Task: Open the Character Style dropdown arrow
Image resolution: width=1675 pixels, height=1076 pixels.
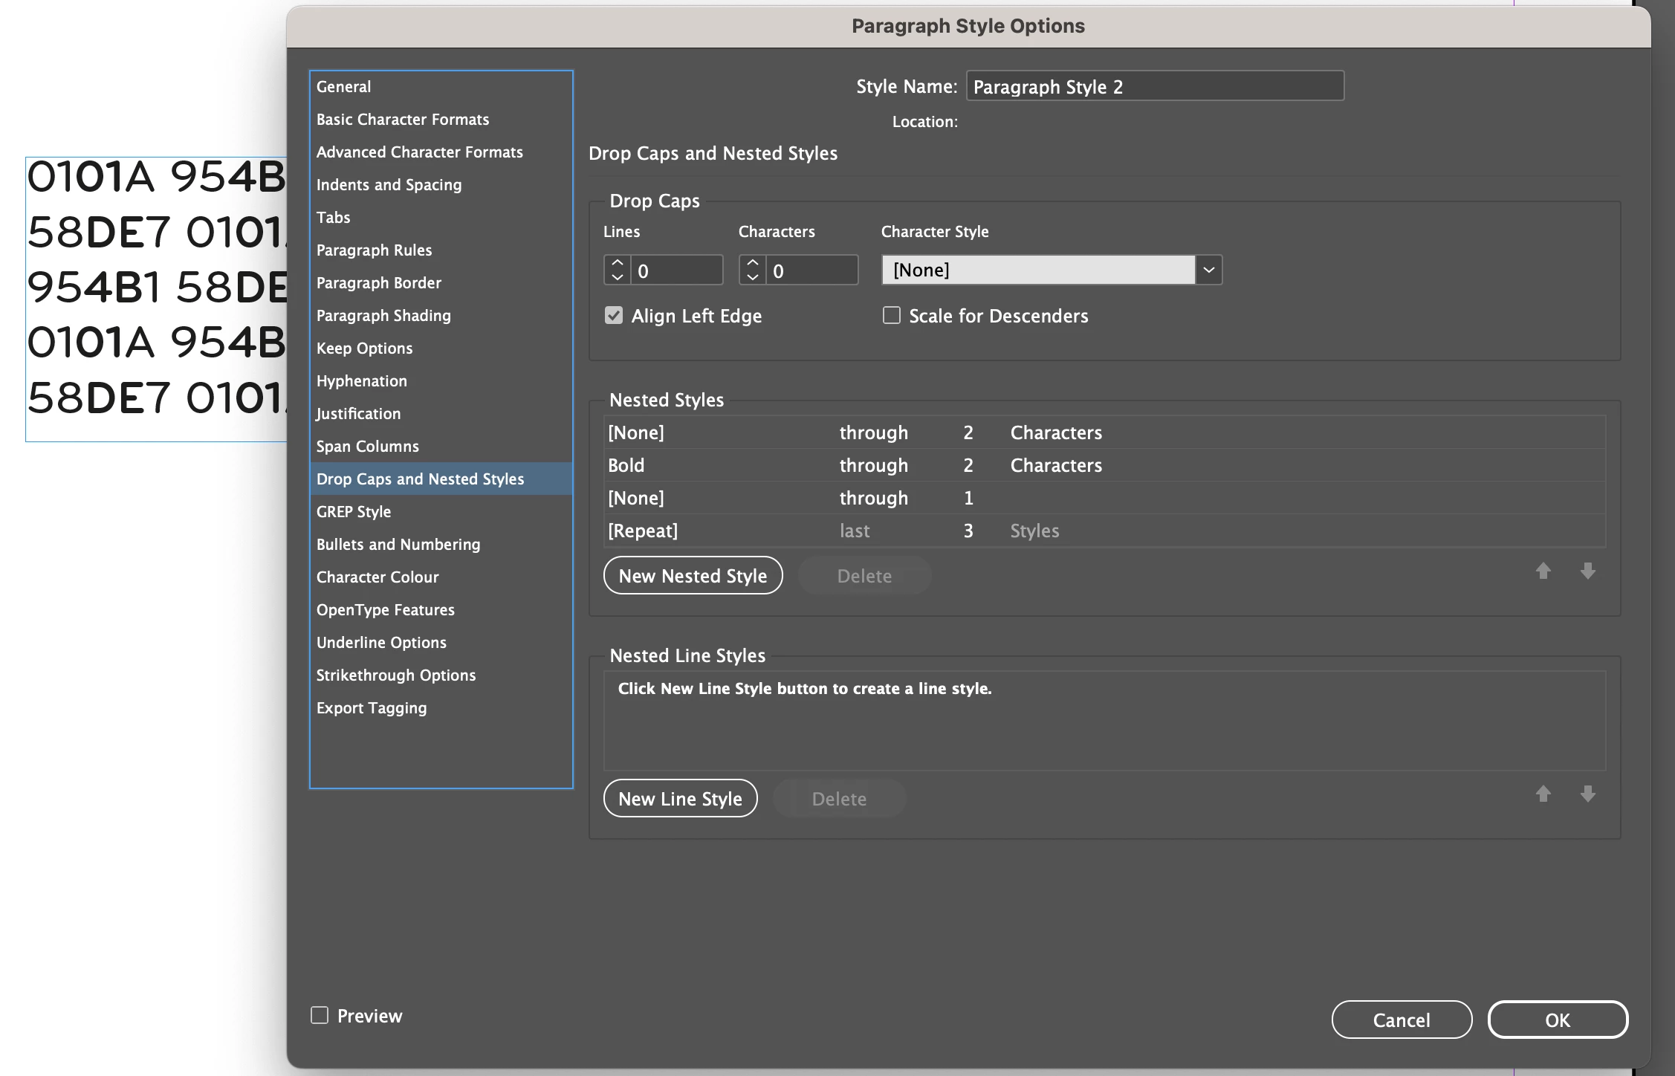Action: click(x=1208, y=270)
